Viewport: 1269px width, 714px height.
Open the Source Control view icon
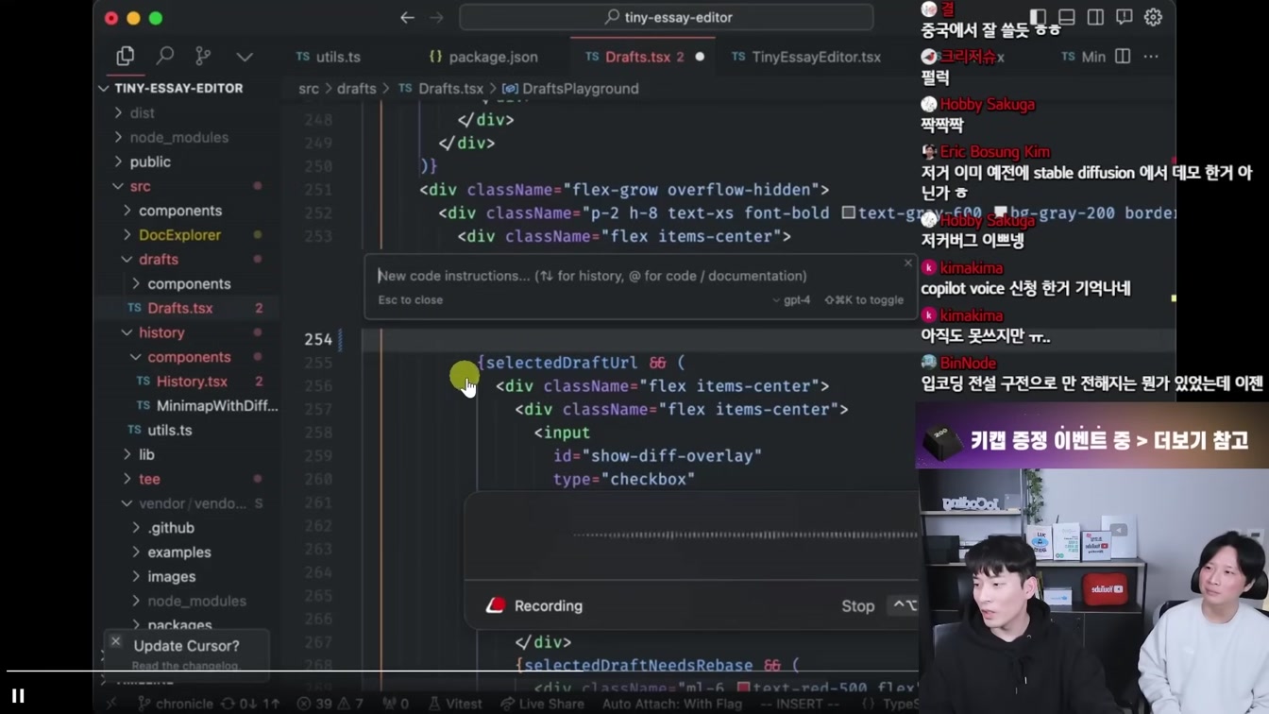click(203, 57)
